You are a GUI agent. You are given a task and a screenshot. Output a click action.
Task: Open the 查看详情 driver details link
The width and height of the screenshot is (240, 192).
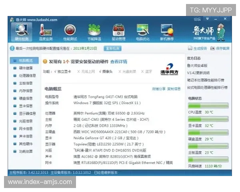(x=119, y=62)
